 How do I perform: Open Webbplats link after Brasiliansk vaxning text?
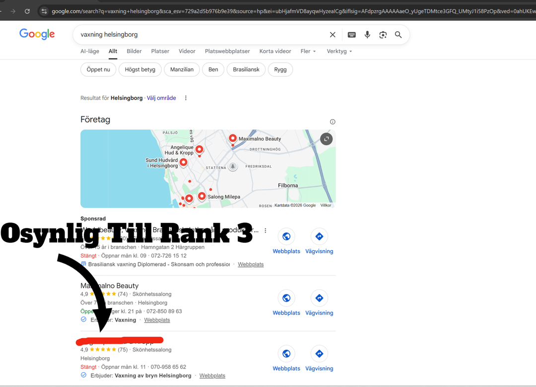(x=251, y=264)
